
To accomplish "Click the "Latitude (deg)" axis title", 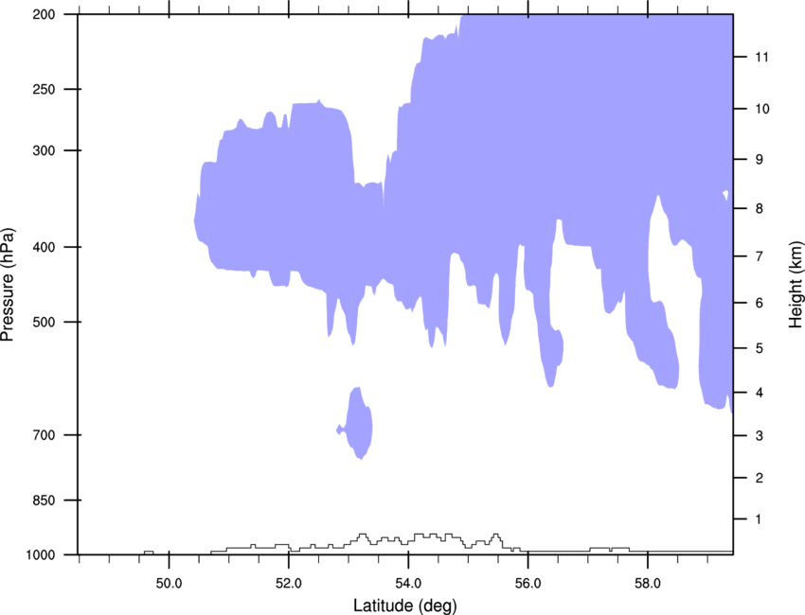I will (x=405, y=606).
